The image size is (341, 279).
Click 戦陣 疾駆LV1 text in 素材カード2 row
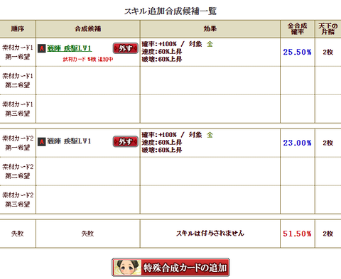[69, 141]
